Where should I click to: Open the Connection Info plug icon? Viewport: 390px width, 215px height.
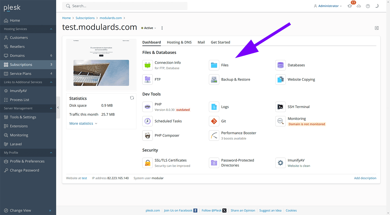point(147,65)
